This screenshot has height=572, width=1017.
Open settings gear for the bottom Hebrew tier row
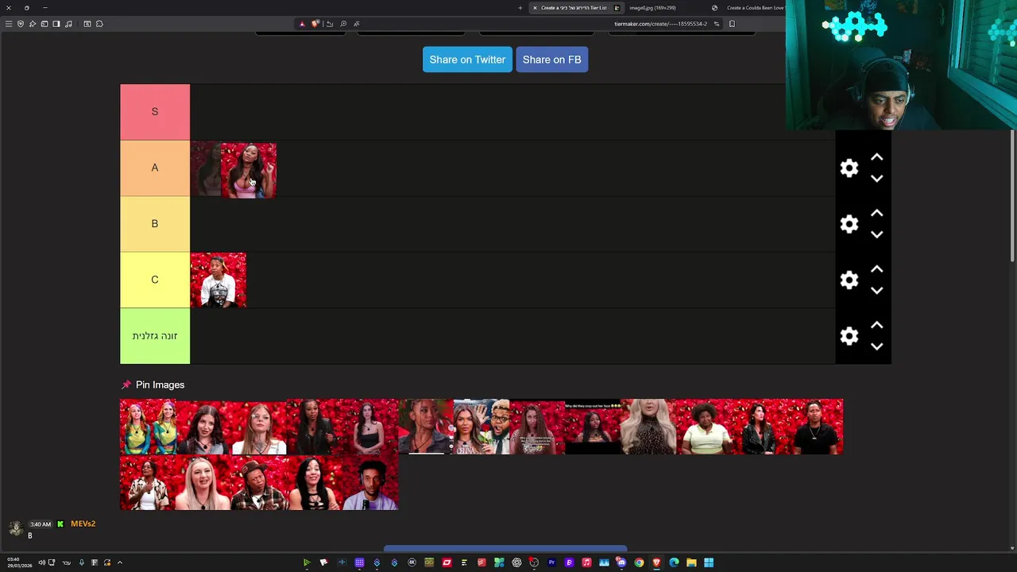849,336
